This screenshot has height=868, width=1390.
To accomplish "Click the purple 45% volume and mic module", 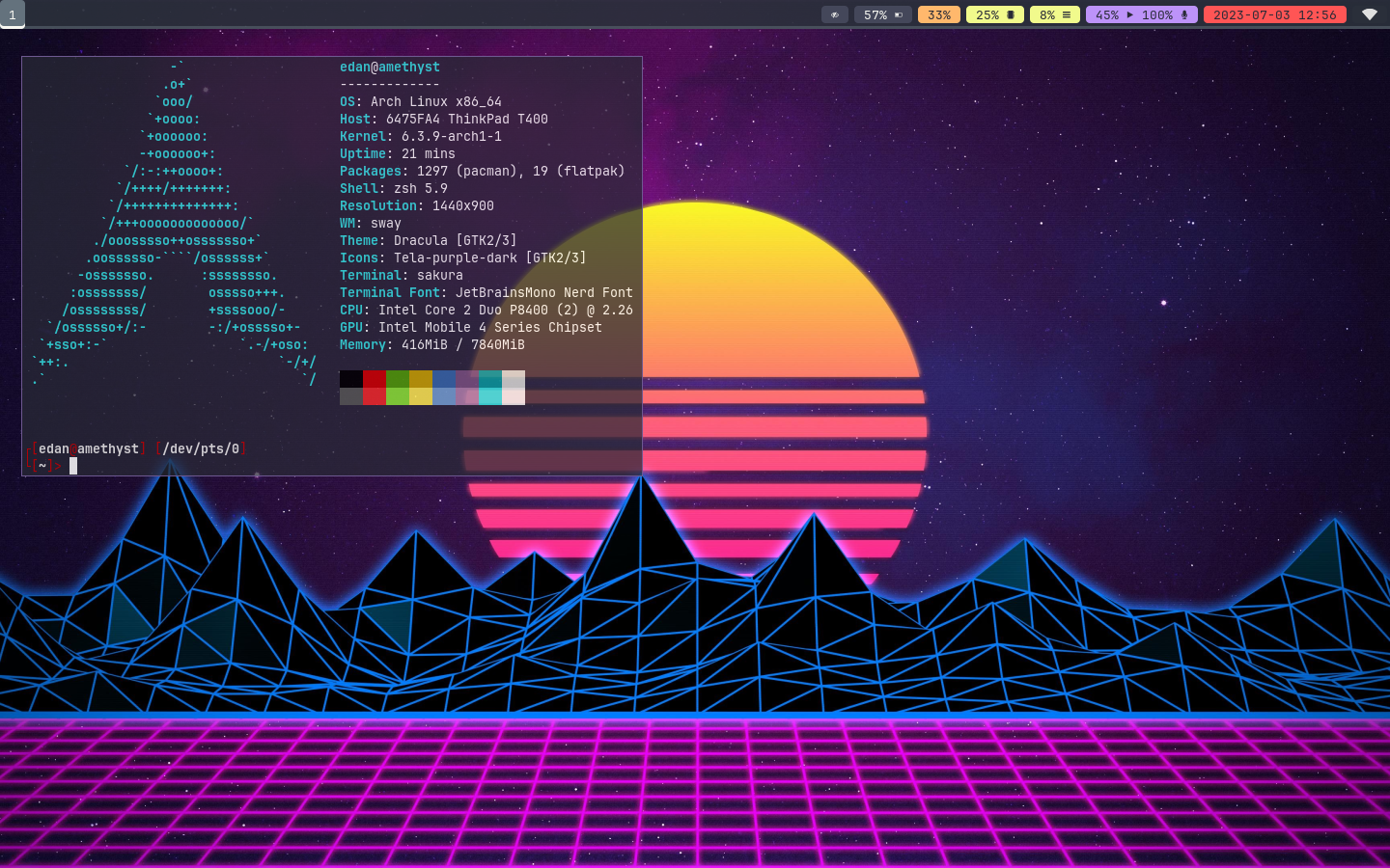I will (x=1142, y=14).
